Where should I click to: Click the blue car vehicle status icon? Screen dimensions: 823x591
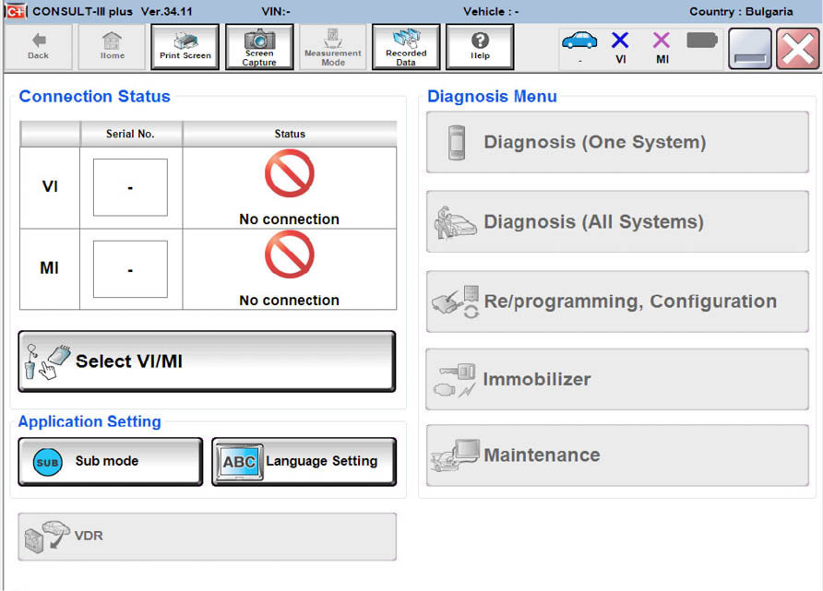[x=579, y=41]
